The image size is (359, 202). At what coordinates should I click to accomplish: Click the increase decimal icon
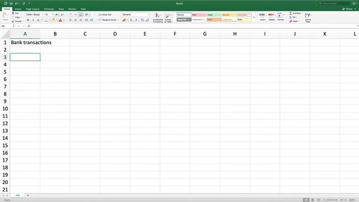pyautogui.click(x=142, y=20)
